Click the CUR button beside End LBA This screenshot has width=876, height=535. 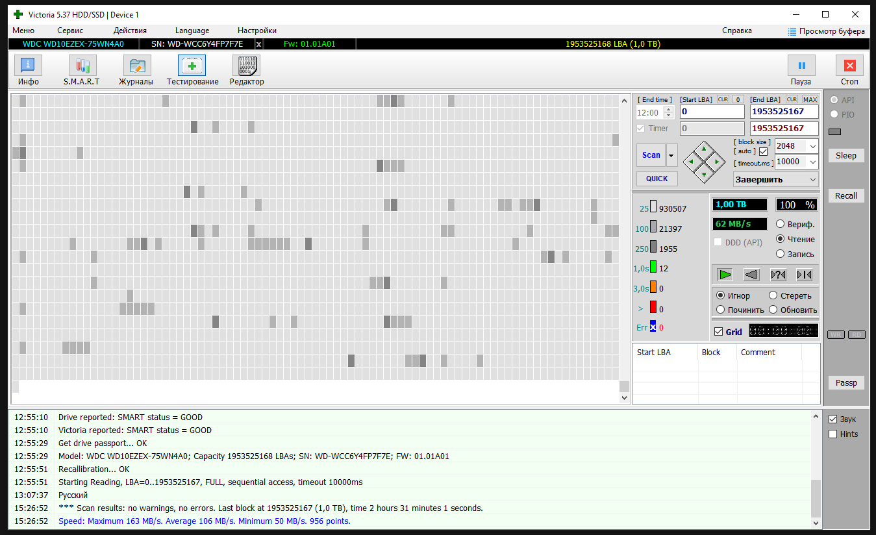(x=792, y=100)
